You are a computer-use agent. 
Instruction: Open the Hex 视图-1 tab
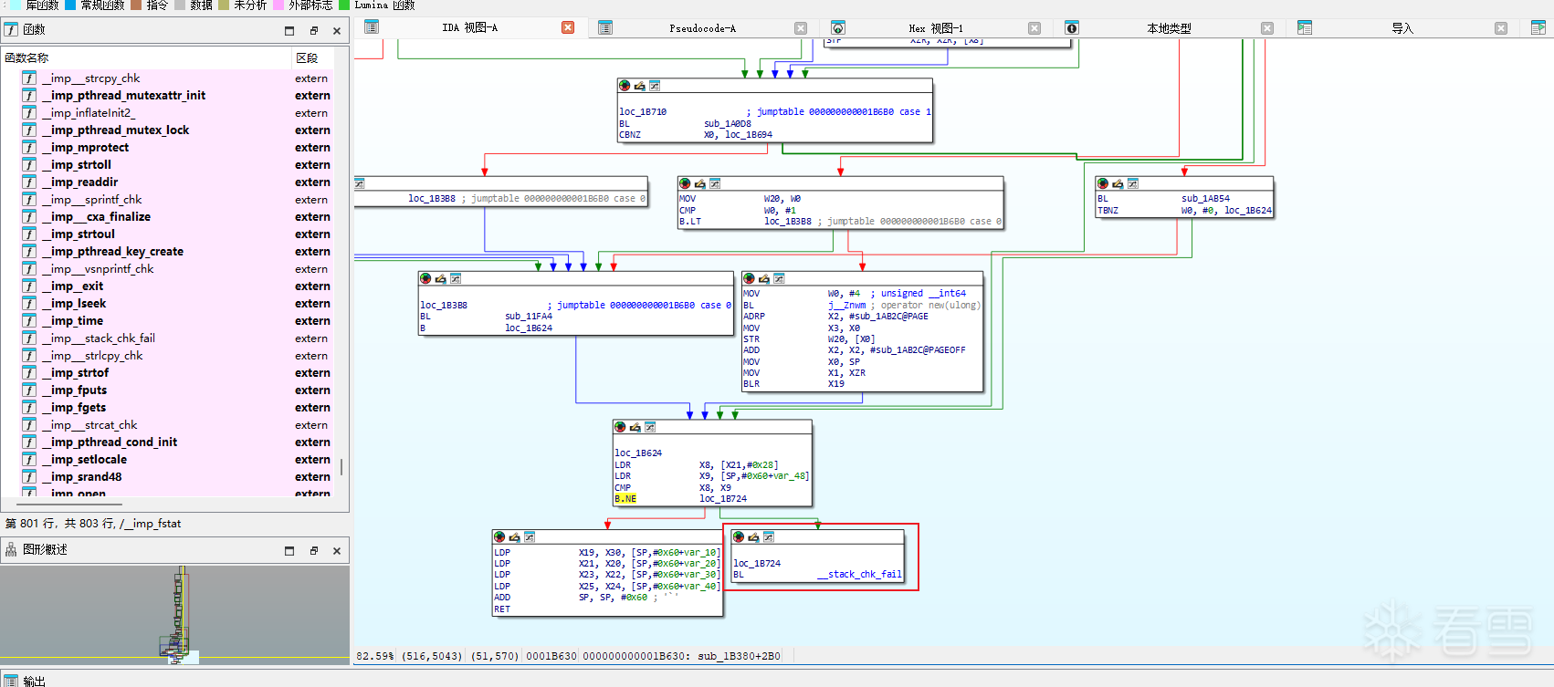pyautogui.click(x=935, y=28)
